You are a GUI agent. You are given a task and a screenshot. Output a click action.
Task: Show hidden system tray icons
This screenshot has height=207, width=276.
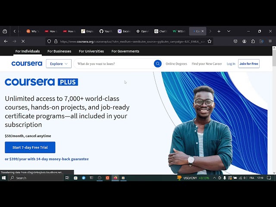214,178
